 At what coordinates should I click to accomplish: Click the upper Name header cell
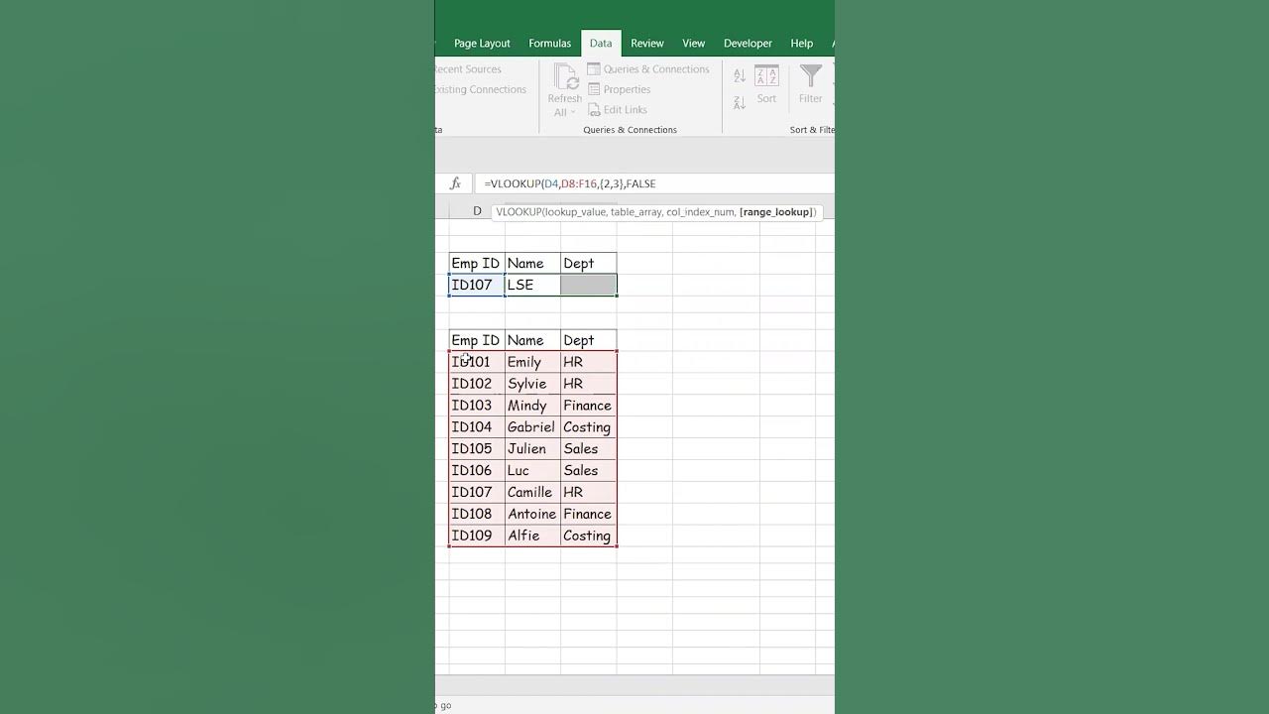coord(532,264)
